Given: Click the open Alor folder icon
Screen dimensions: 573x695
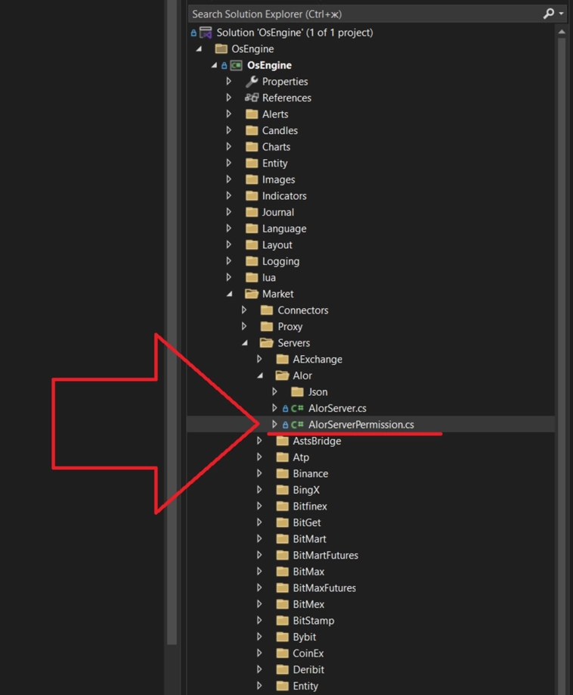Looking at the screenshot, I should 282,376.
